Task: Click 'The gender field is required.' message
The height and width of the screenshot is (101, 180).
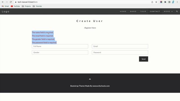Action: pyautogui.click(x=43, y=39)
